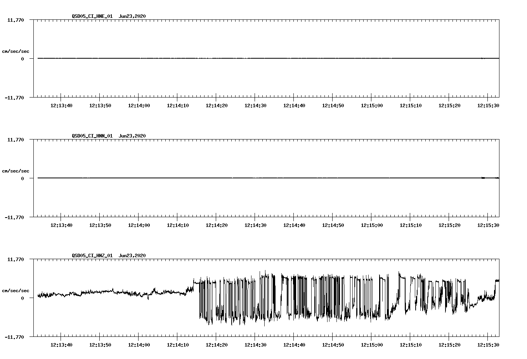Click the Jun23,2020 date on HNZ plot
Viewport: 527px width, 359px height.
click(132, 256)
